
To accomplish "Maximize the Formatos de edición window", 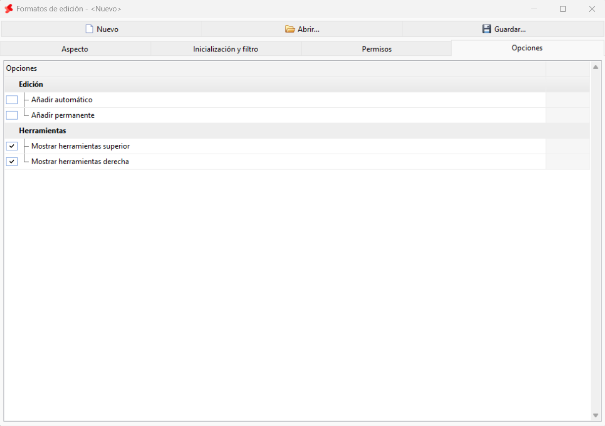I will pos(563,9).
